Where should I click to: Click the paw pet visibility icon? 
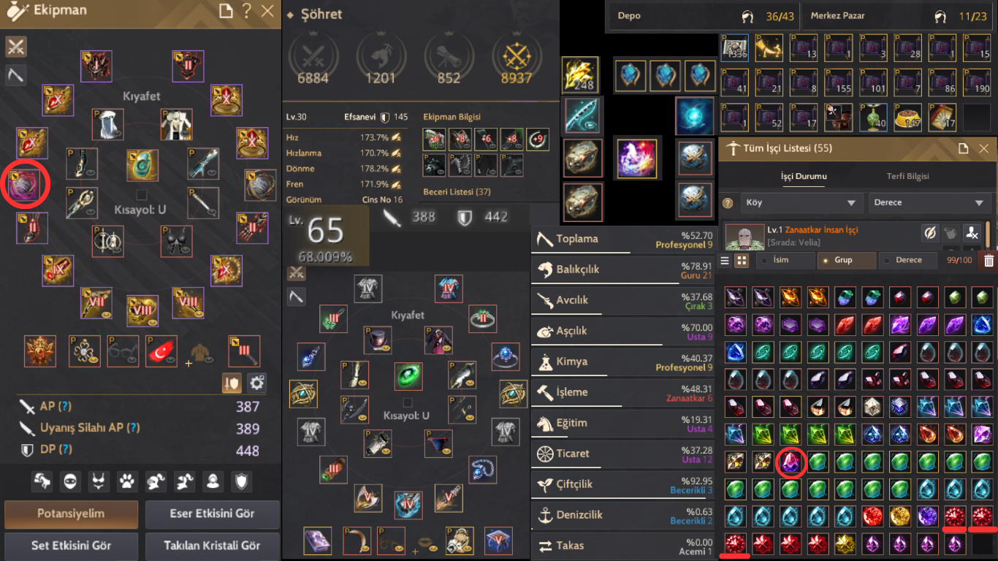(127, 481)
